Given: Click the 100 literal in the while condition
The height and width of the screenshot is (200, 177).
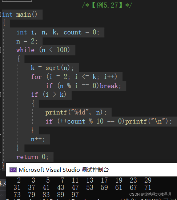Looking at the screenshot, I should pos(62,50).
